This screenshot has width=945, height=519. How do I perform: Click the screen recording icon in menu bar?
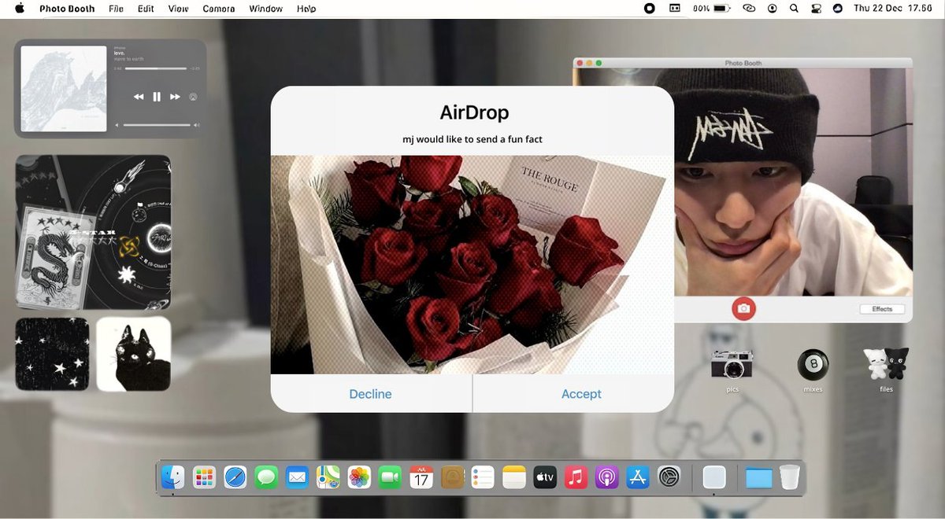[x=650, y=9]
